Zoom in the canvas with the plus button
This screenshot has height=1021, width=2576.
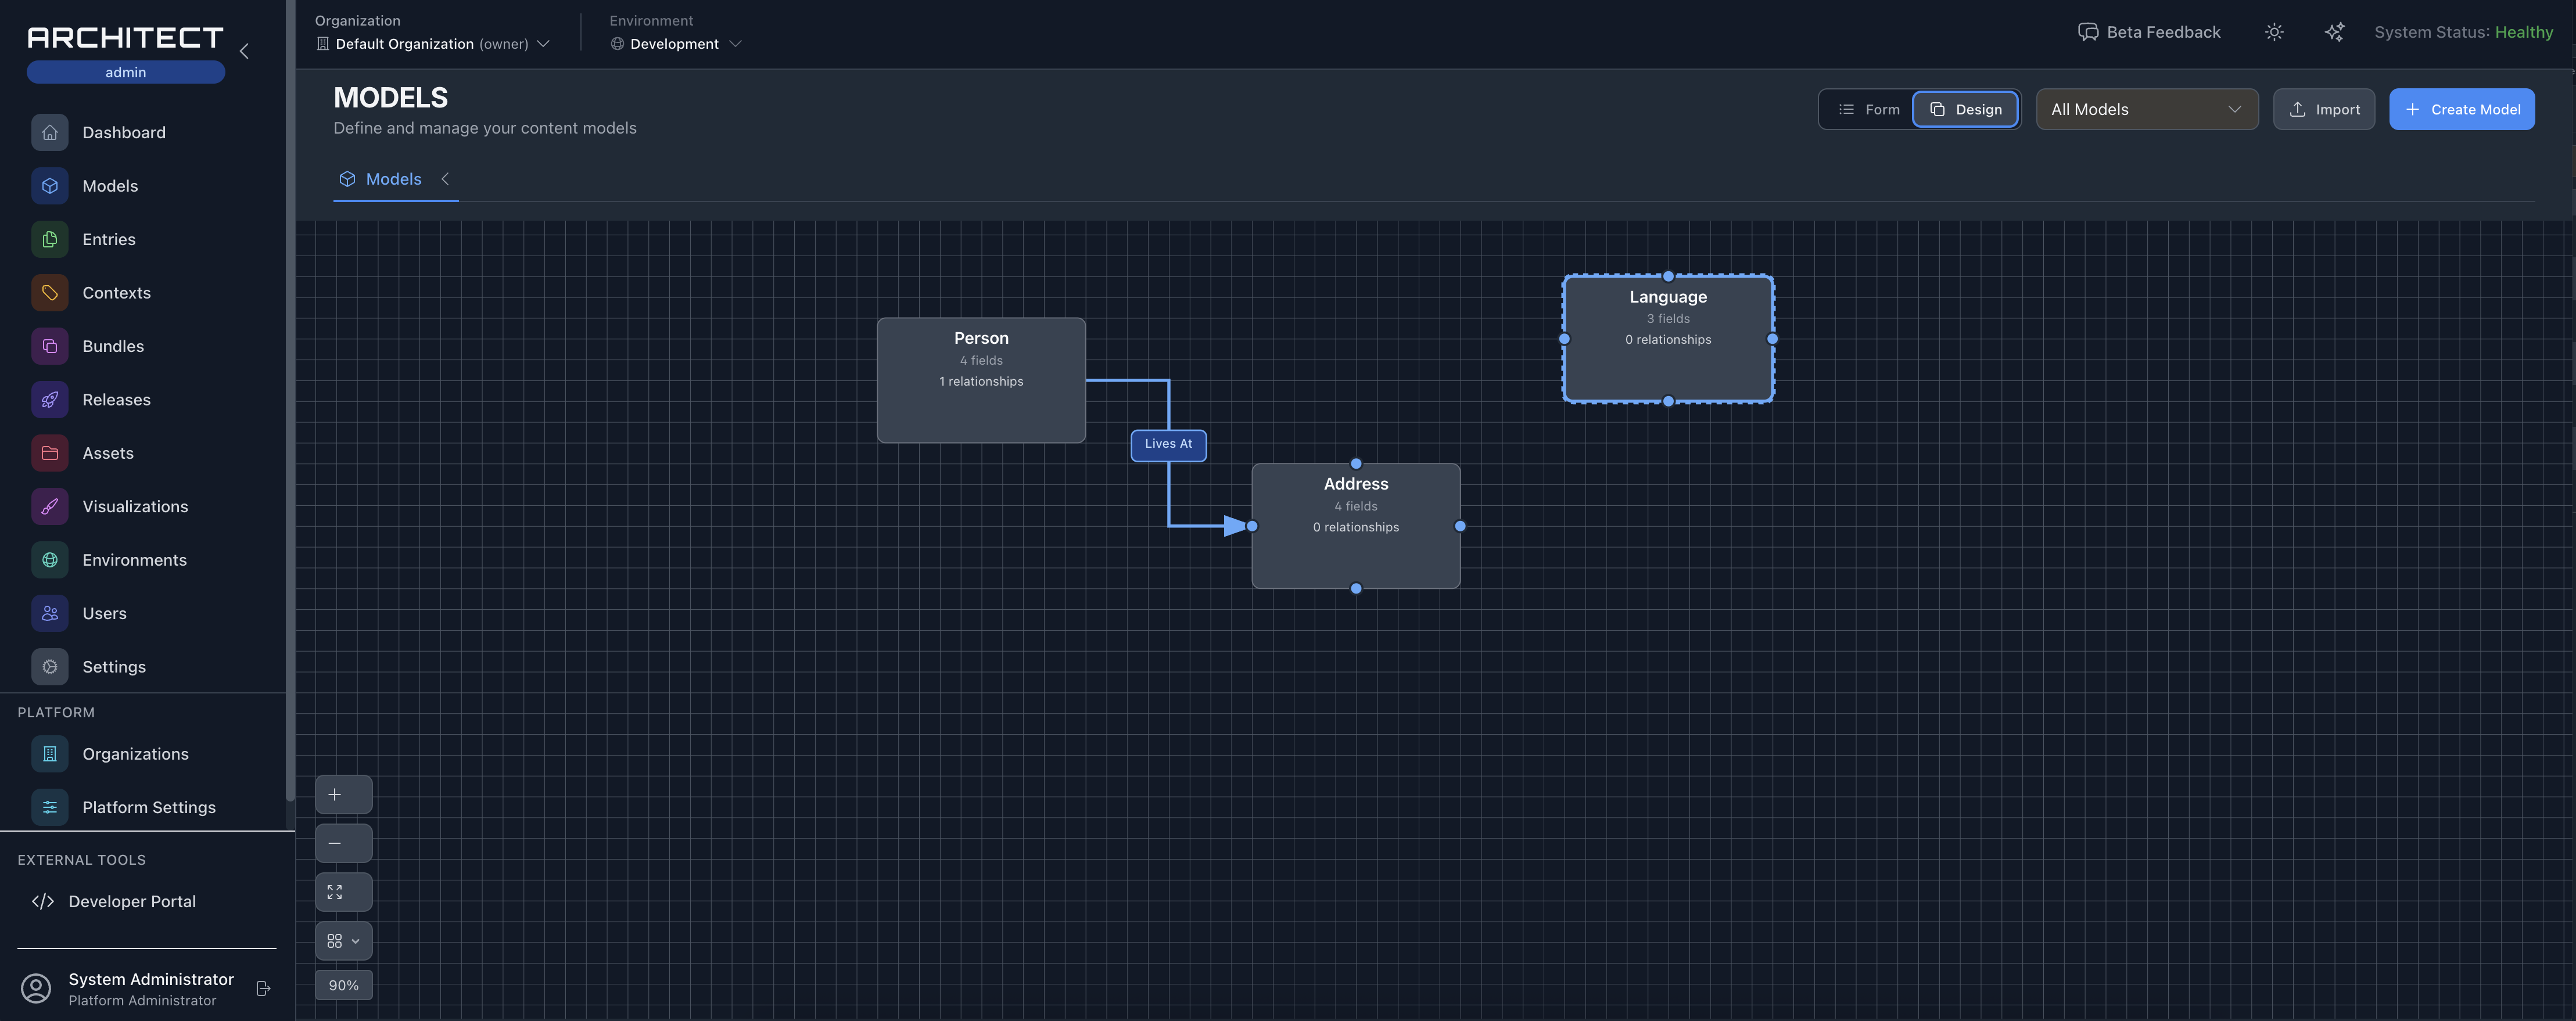[343, 794]
